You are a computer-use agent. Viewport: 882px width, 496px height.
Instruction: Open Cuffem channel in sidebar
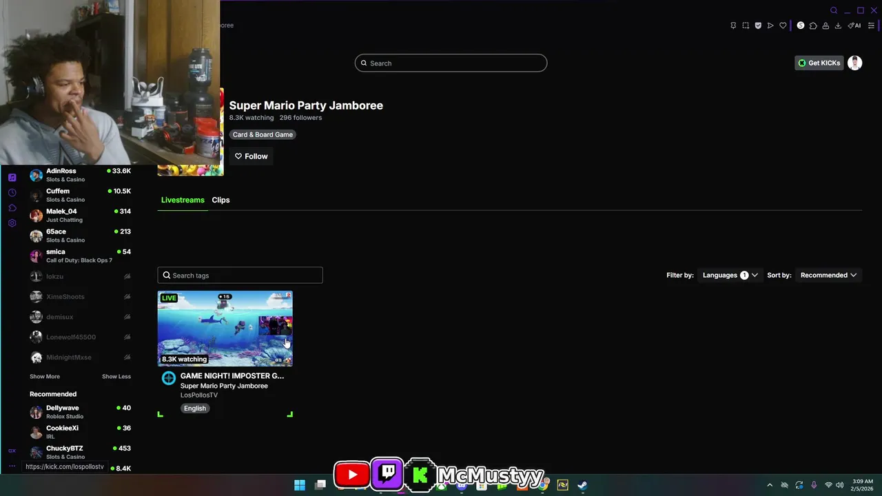(x=80, y=195)
